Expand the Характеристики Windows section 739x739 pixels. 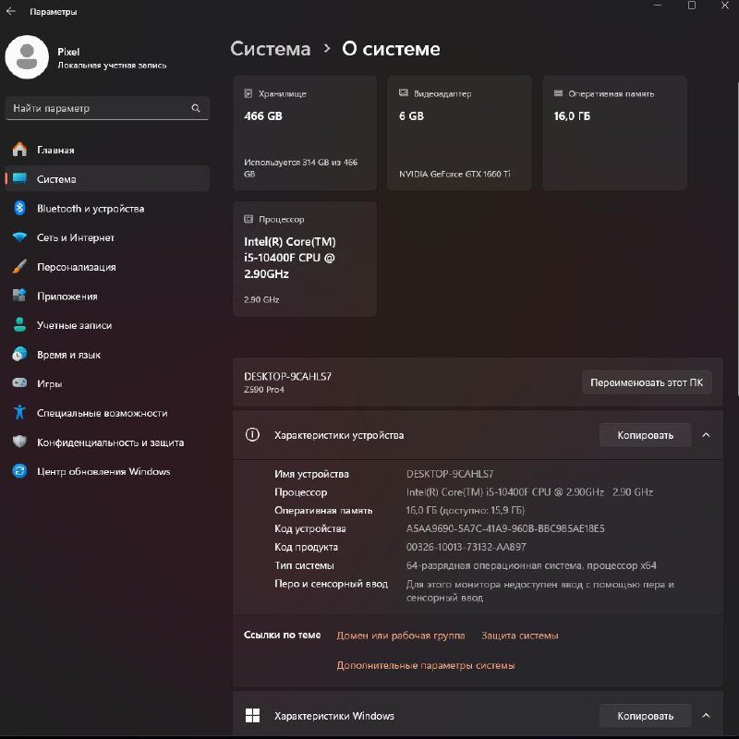point(707,715)
